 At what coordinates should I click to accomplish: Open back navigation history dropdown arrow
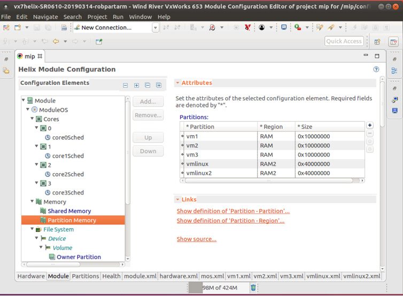65,41
